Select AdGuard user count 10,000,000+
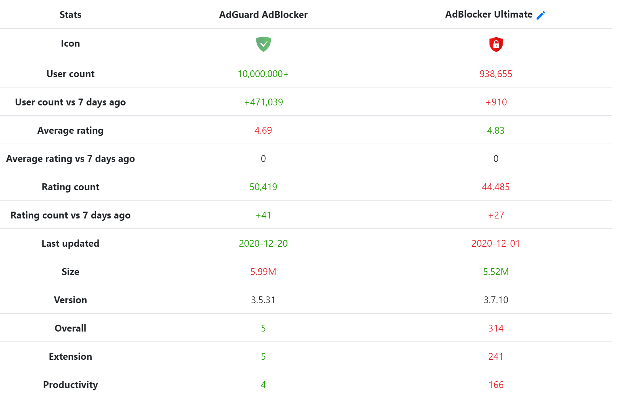Screen dimensions: 618x398 click(263, 74)
